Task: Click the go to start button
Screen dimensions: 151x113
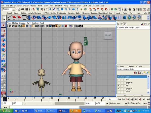Action: [119, 99]
